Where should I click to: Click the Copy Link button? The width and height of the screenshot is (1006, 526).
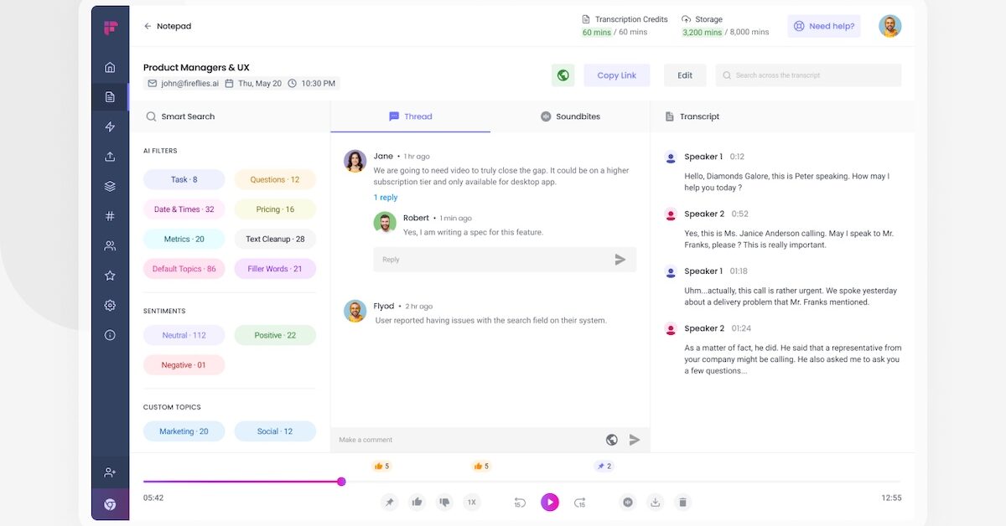[x=616, y=75]
